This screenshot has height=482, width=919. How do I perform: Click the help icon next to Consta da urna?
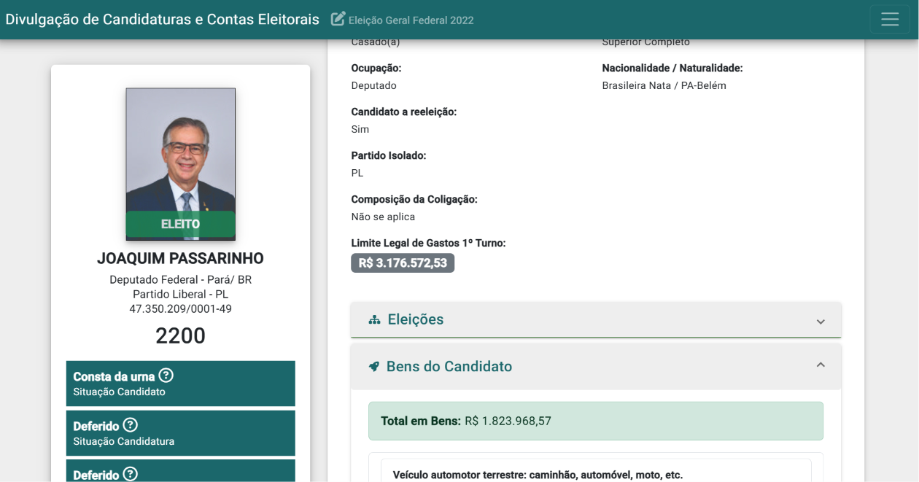pos(166,376)
